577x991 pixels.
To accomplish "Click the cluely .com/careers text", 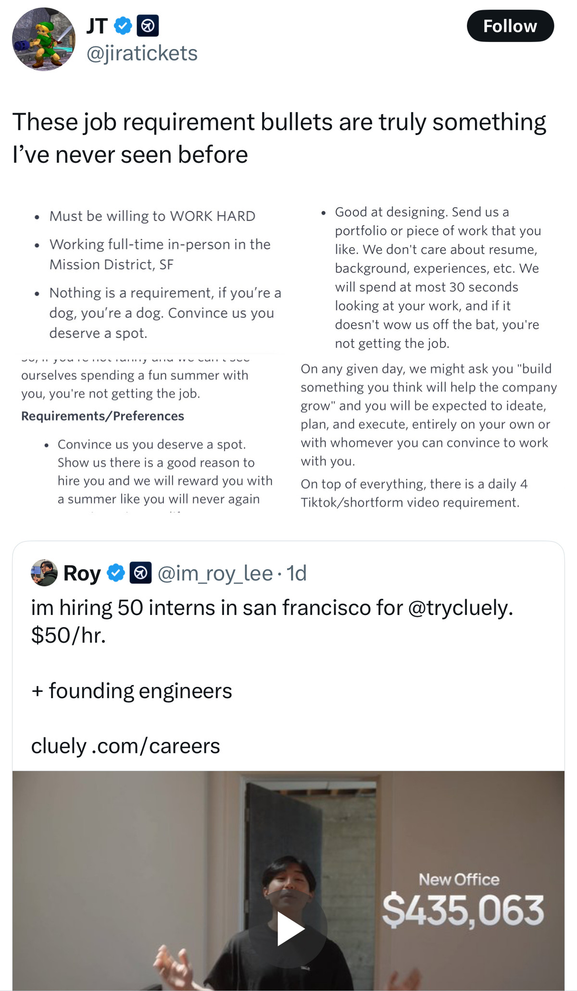I will coord(125,746).
